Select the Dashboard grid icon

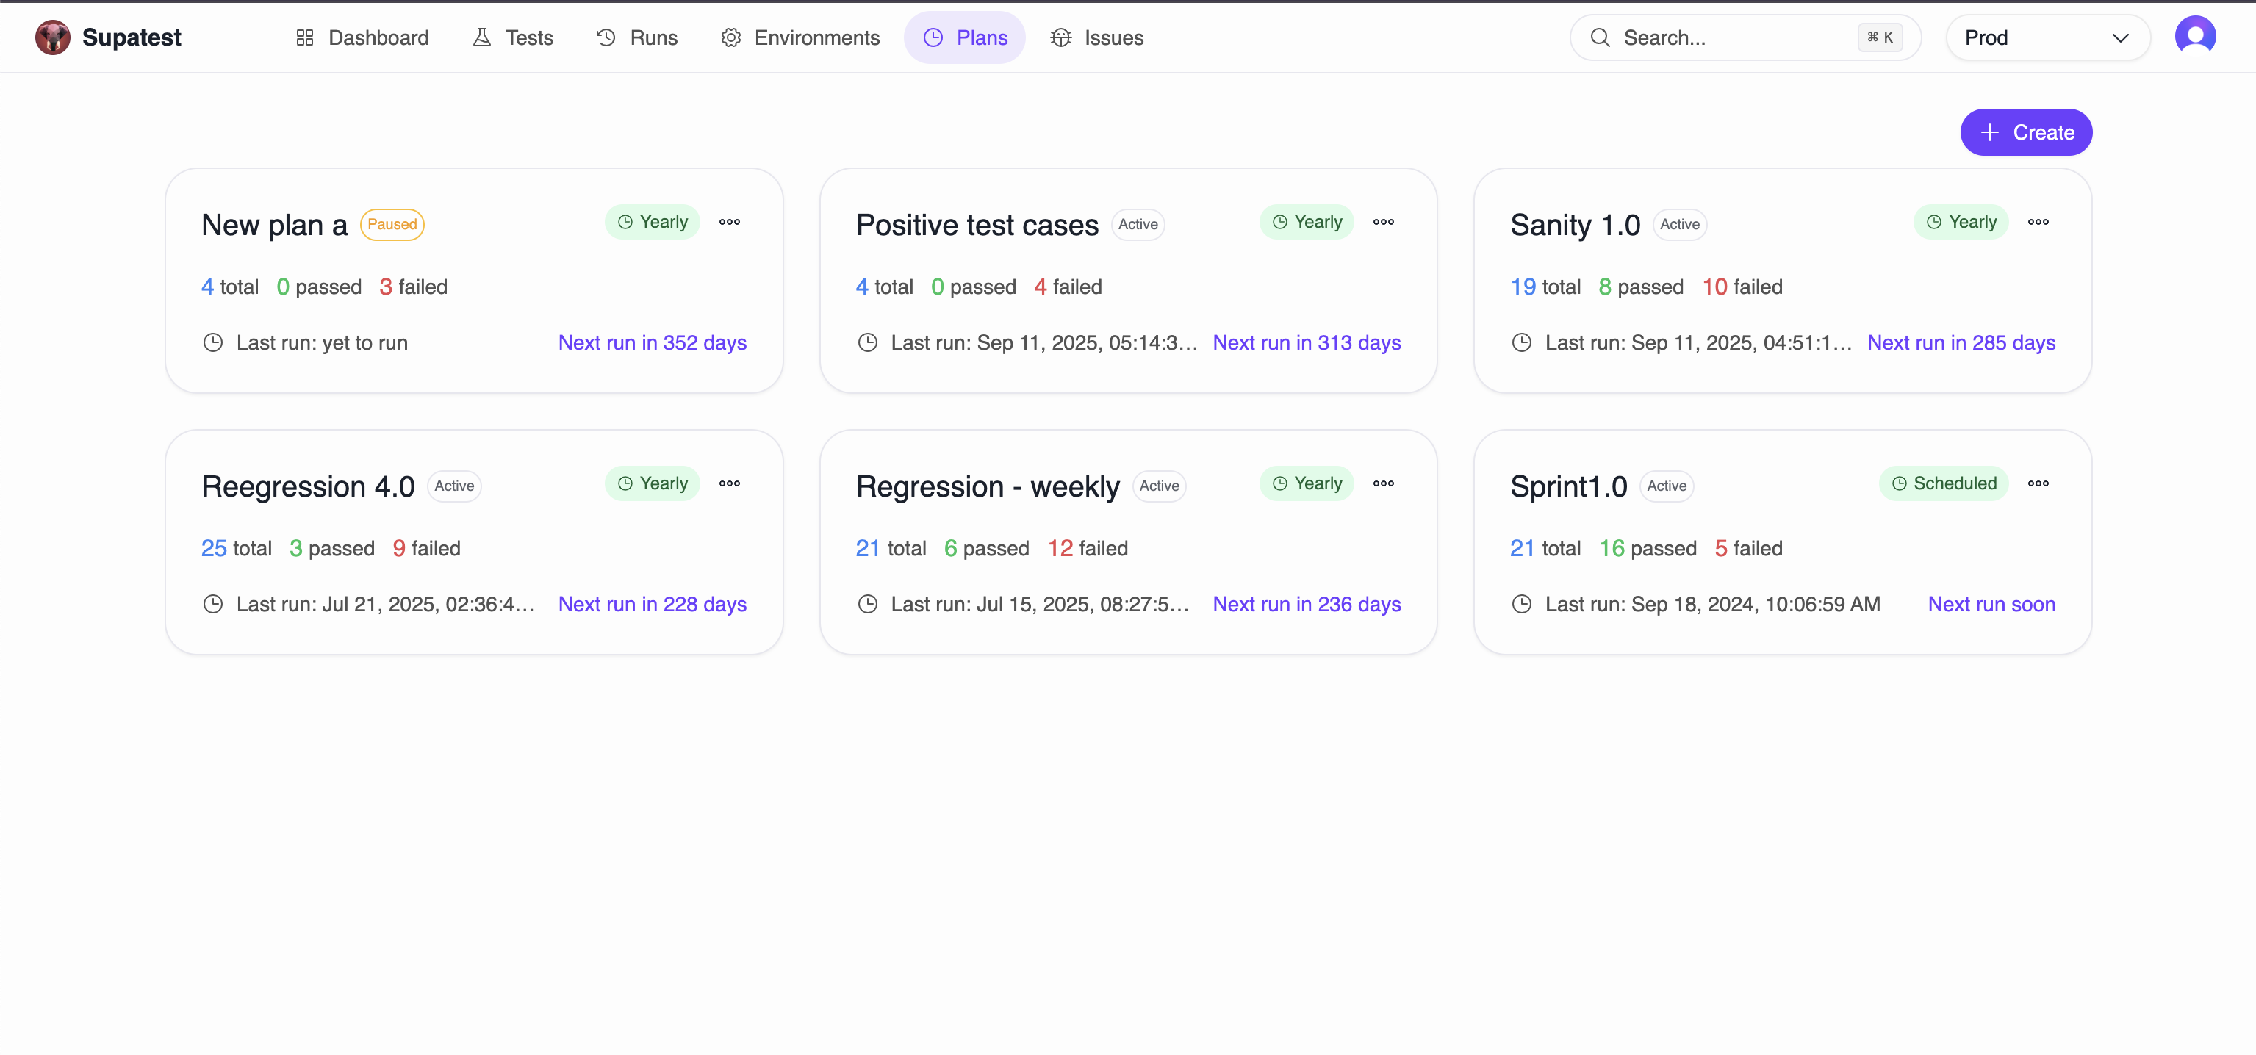point(305,37)
